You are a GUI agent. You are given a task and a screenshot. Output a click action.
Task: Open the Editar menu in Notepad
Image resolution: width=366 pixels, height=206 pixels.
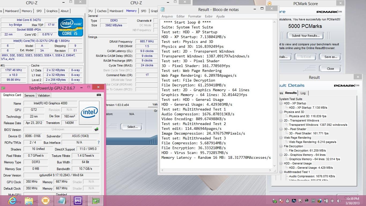(181, 16)
